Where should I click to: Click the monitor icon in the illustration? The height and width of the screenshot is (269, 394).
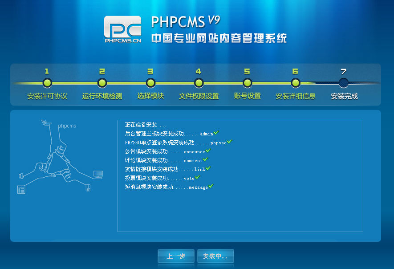(98, 175)
